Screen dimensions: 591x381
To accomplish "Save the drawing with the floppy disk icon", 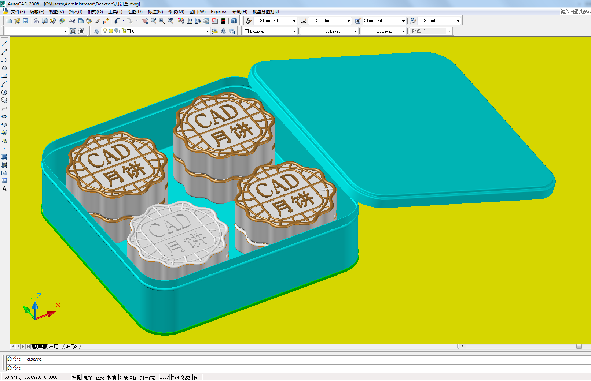I will pyautogui.click(x=26, y=21).
